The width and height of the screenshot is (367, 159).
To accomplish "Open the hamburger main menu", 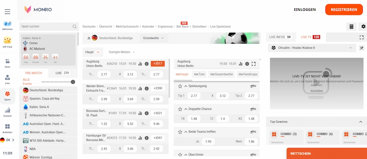I will 7,12.
